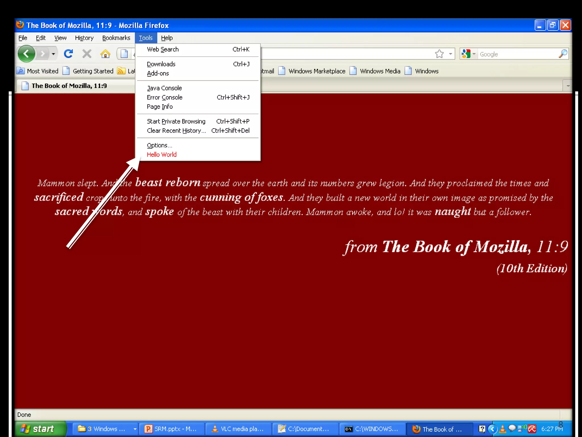Expand the tab list dropdown arrow
This screenshot has height=437, width=582.
point(568,86)
